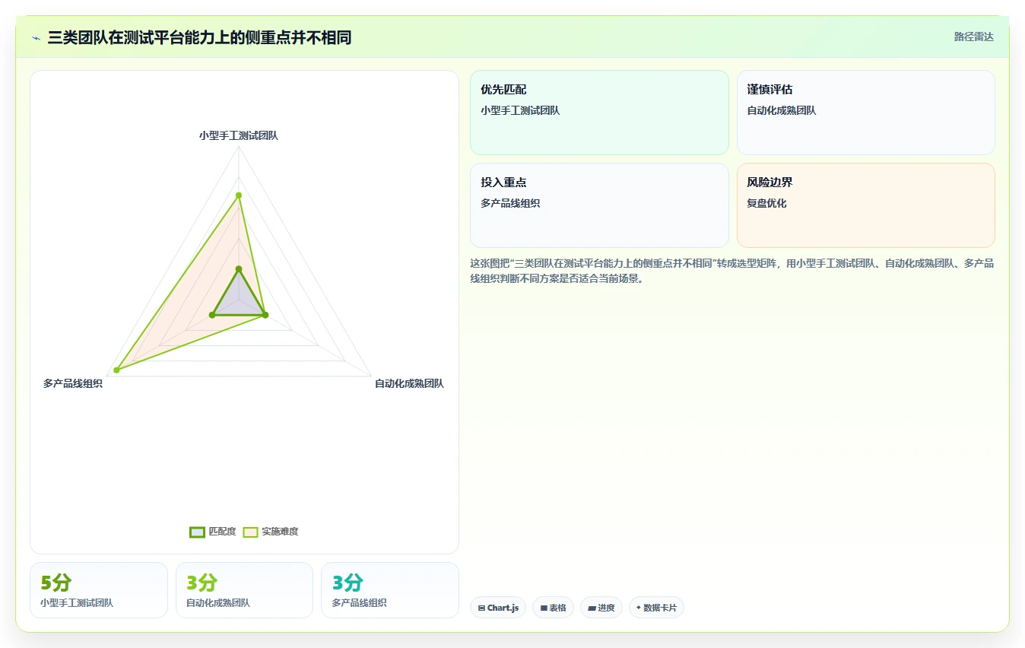Click the 3分 自动化成熟团队 score card
Viewport: 1025px width, 648px height.
[244, 590]
